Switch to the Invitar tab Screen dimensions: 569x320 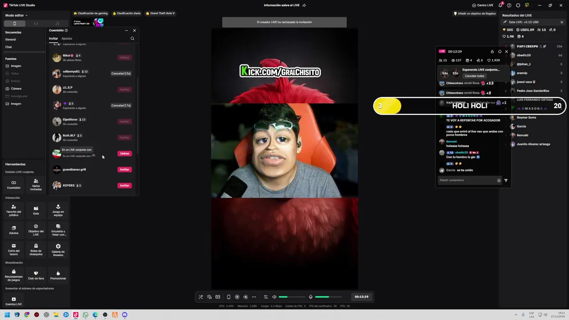(53, 39)
